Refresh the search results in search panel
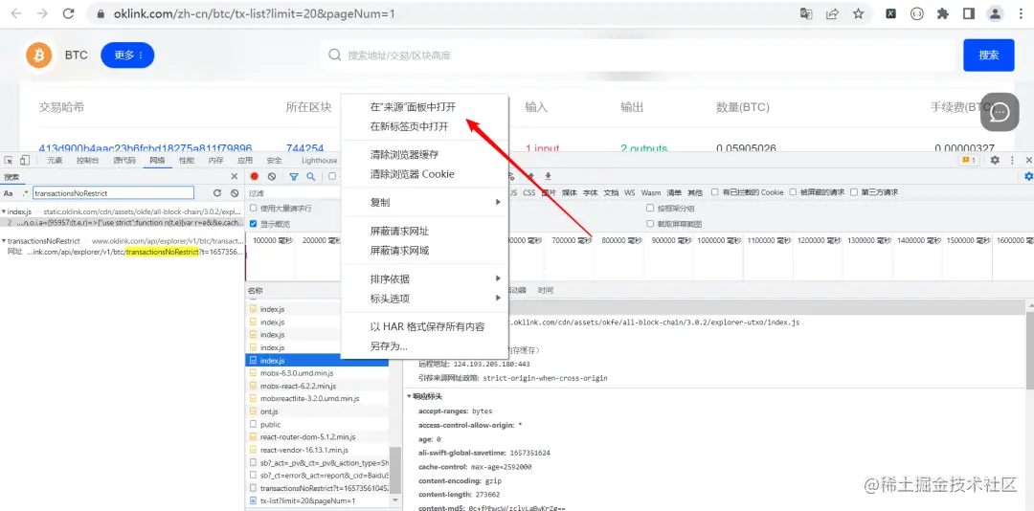 [x=217, y=193]
